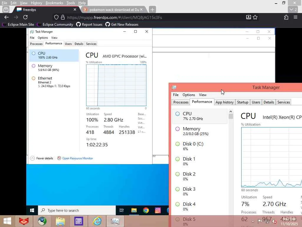Switch to Details tab in remote Task Manager

point(79,44)
